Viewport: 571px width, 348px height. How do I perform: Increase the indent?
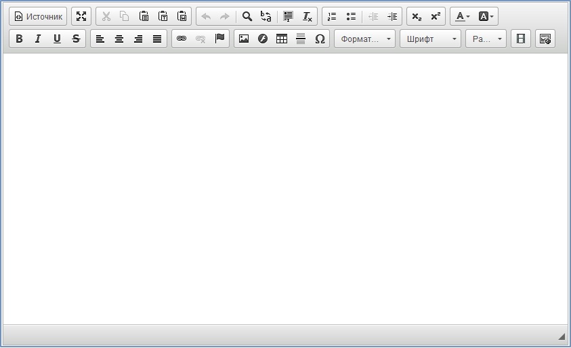[x=392, y=16]
